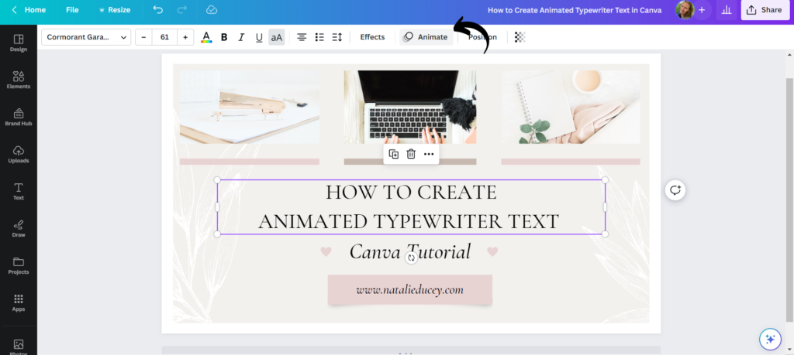794x355 pixels.
Task: Check cloud save status icon
Action: (212, 9)
